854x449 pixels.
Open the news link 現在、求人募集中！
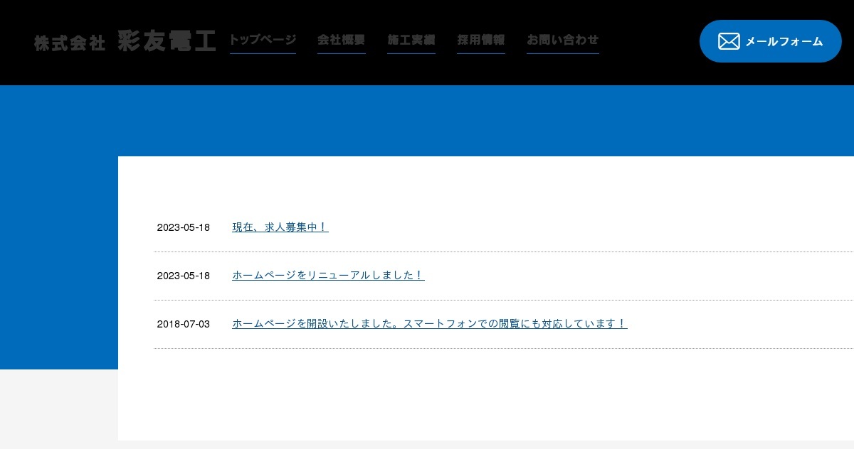coord(280,227)
